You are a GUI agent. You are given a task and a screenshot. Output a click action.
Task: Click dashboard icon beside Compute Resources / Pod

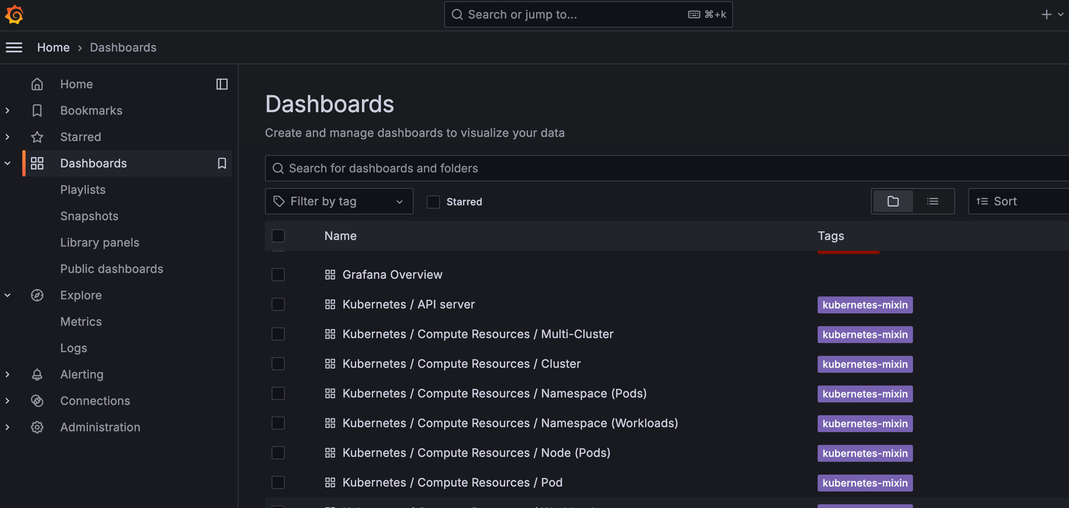point(330,483)
